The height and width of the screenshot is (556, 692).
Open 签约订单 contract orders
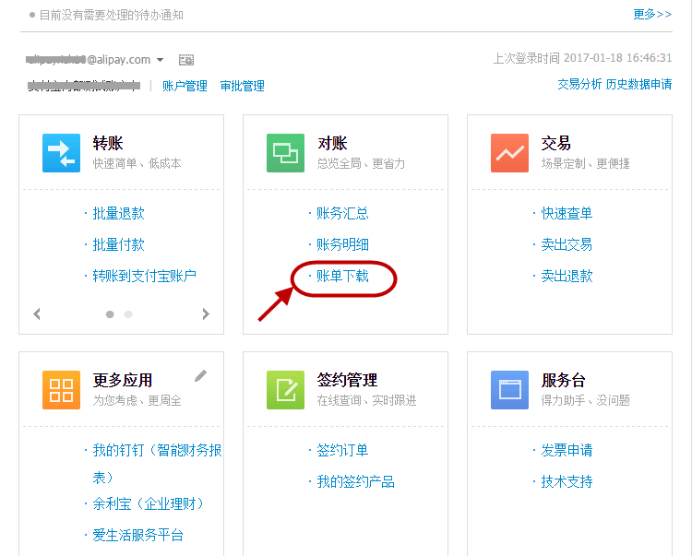[342, 450]
